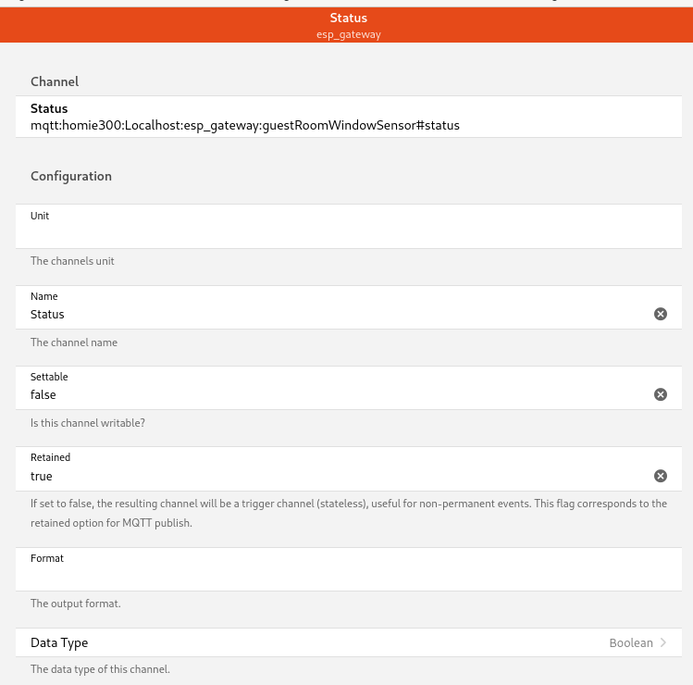
Task: Click the Status title in the orange header
Action: (348, 18)
